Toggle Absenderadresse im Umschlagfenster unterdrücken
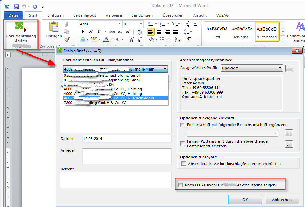The height and width of the screenshot is (207, 305). pyautogui.click(x=183, y=164)
